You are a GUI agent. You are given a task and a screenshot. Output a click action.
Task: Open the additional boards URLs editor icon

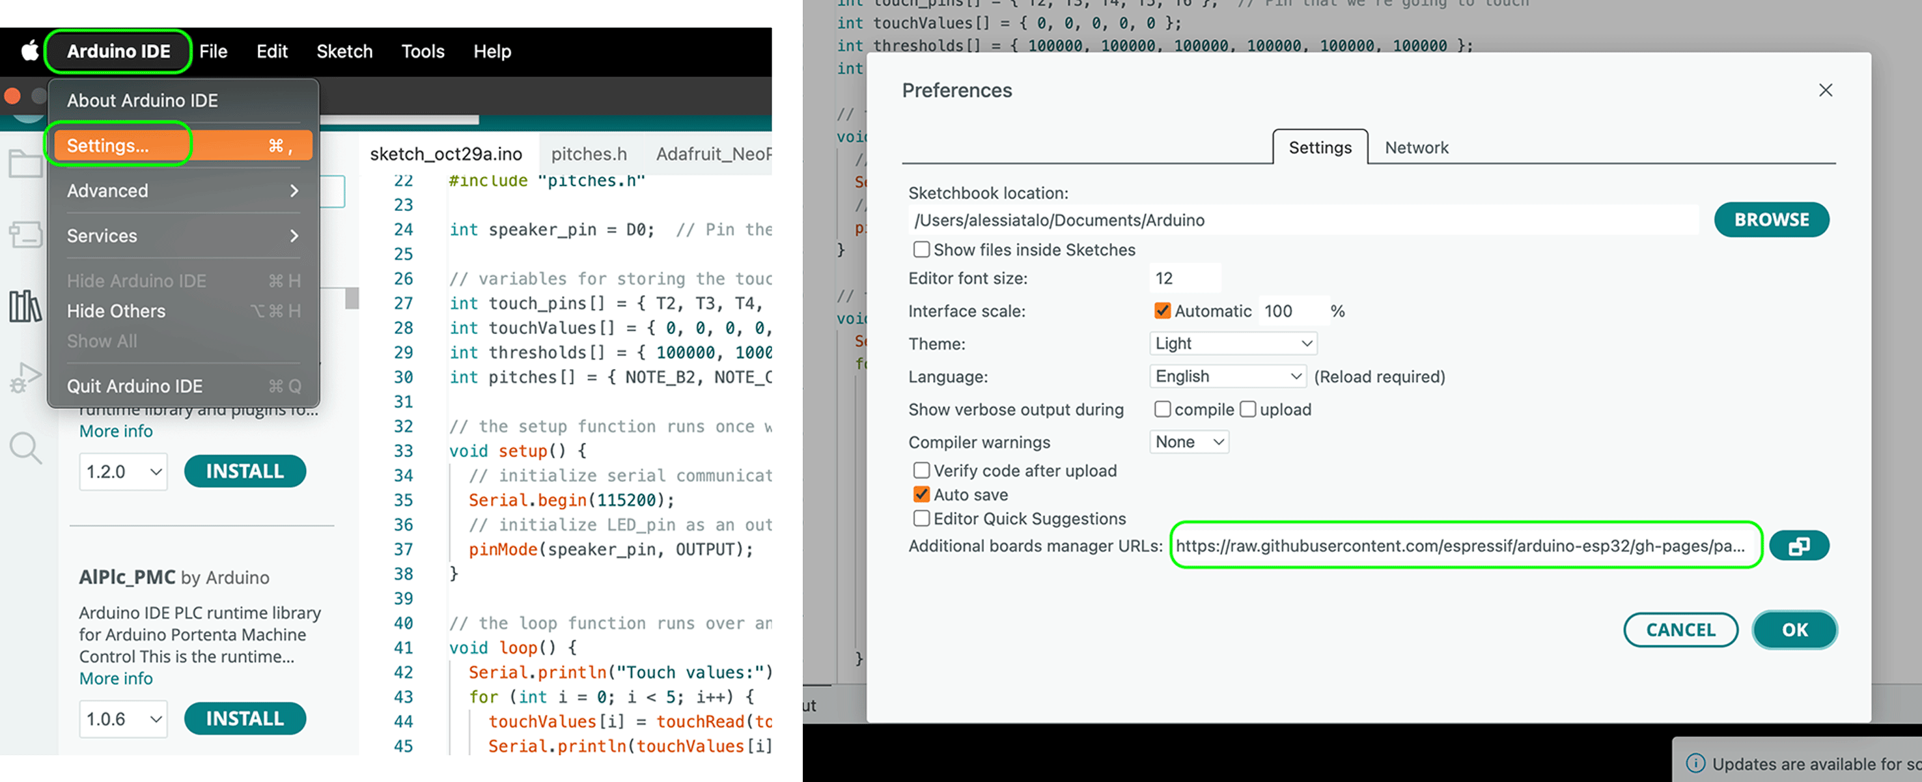coord(1798,546)
